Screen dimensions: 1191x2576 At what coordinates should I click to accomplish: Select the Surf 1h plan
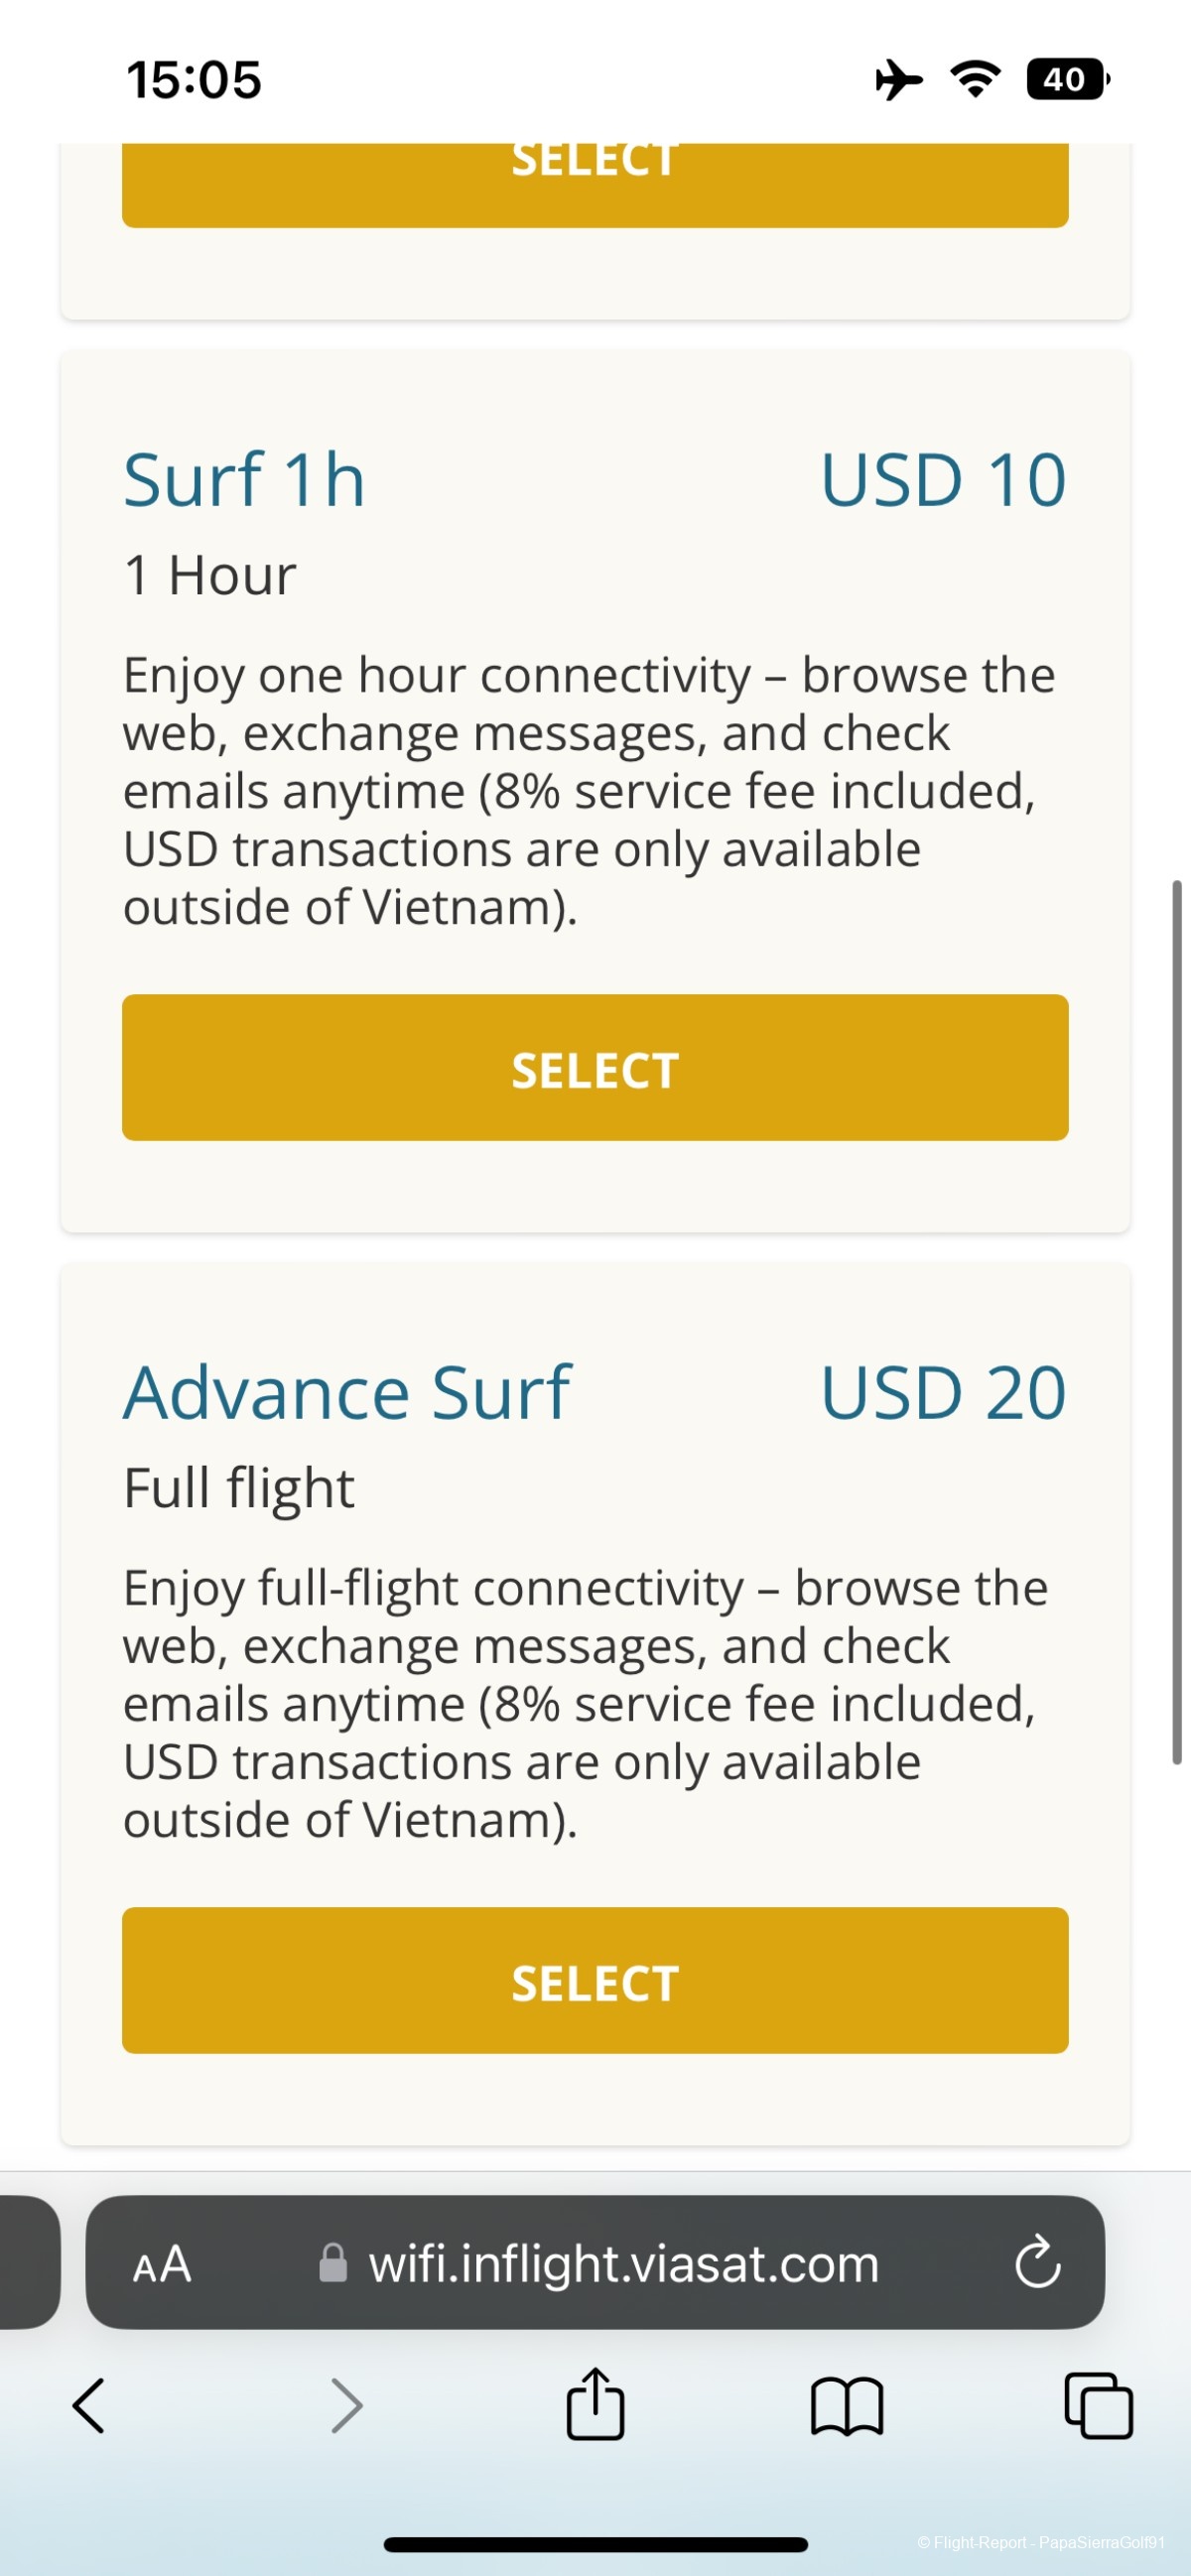pyautogui.click(x=595, y=1068)
